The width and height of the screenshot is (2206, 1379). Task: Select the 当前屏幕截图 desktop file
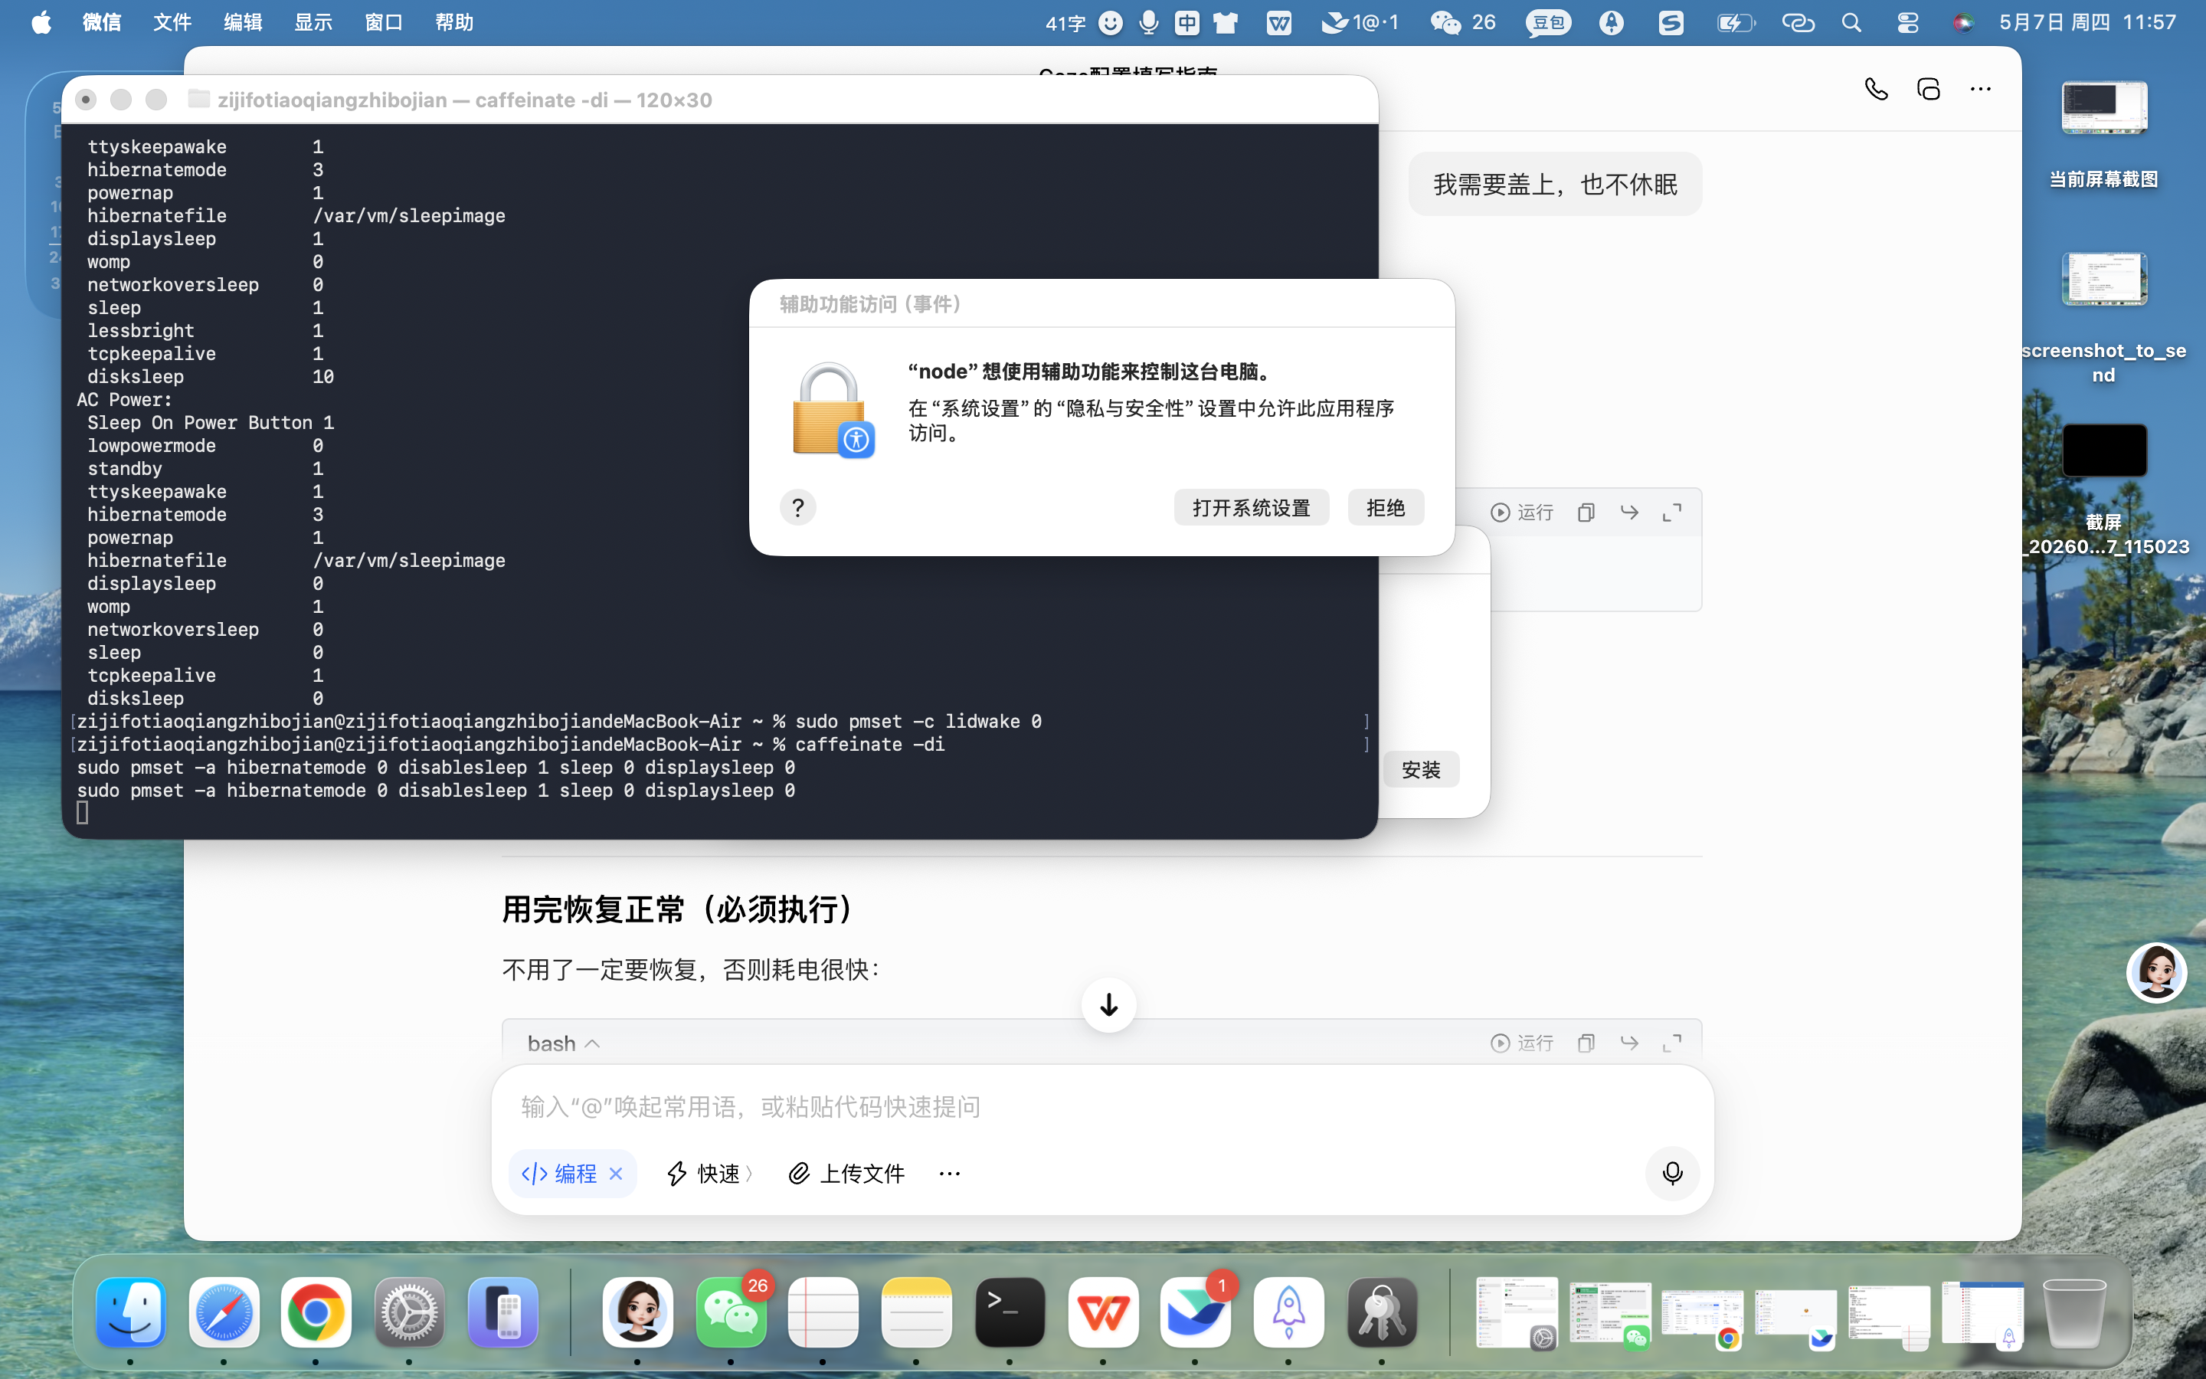click(x=2104, y=134)
